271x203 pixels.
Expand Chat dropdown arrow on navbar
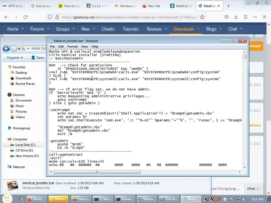click(241, 29)
